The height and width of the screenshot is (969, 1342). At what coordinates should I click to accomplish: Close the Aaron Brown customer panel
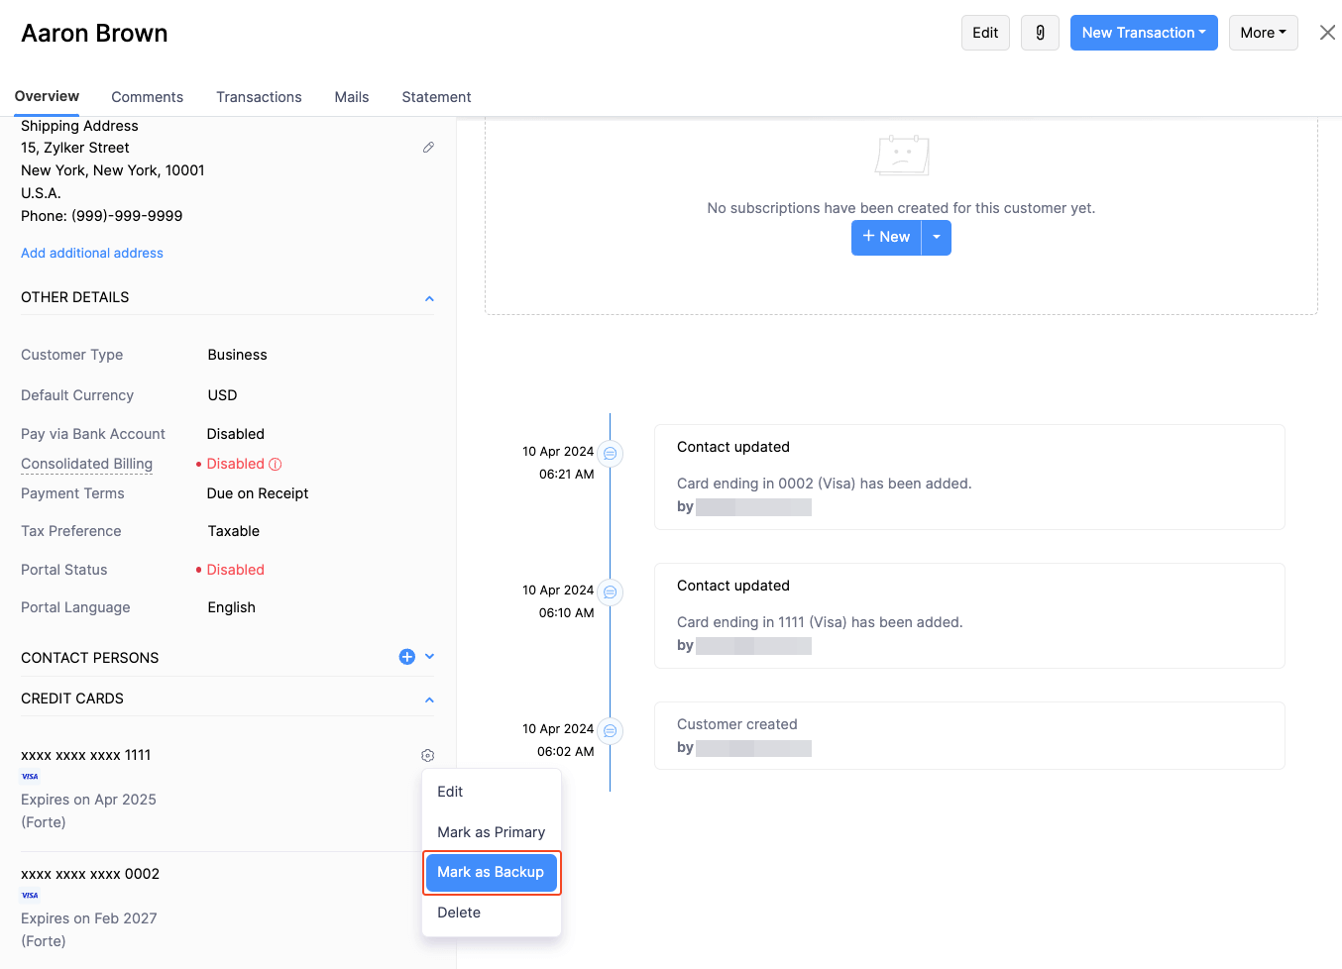click(x=1327, y=33)
